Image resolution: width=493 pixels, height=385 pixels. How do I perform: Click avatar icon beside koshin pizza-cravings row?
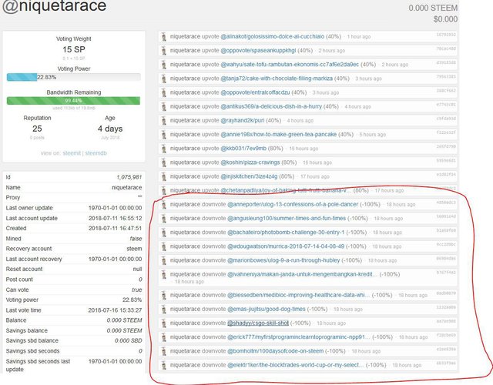pos(163,162)
